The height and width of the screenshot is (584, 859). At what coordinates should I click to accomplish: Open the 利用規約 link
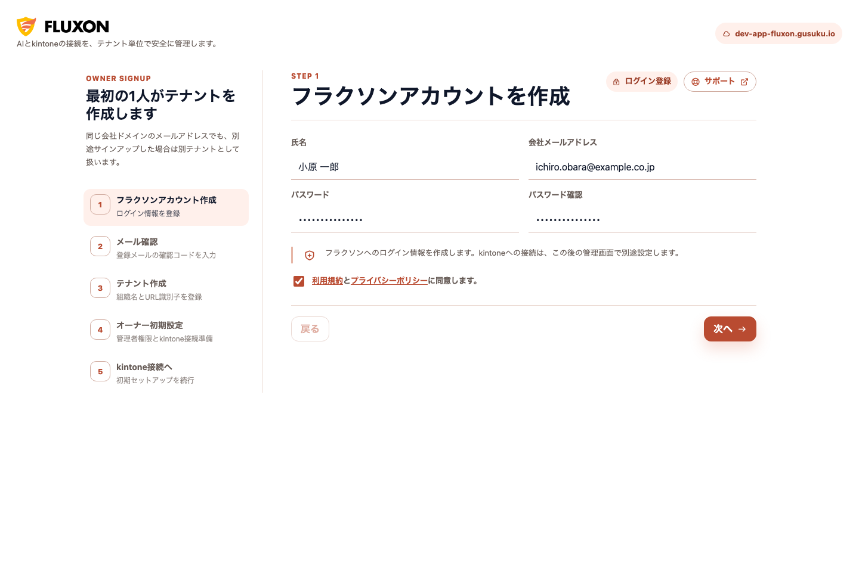(x=327, y=281)
